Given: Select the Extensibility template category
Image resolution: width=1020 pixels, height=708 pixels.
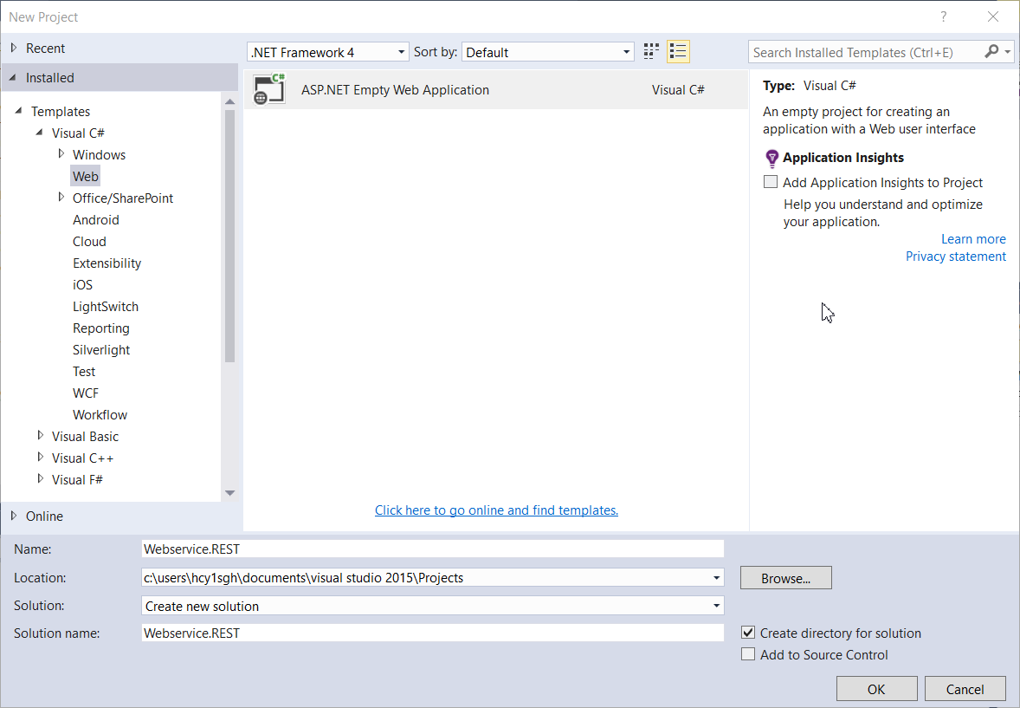Looking at the screenshot, I should click(107, 263).
